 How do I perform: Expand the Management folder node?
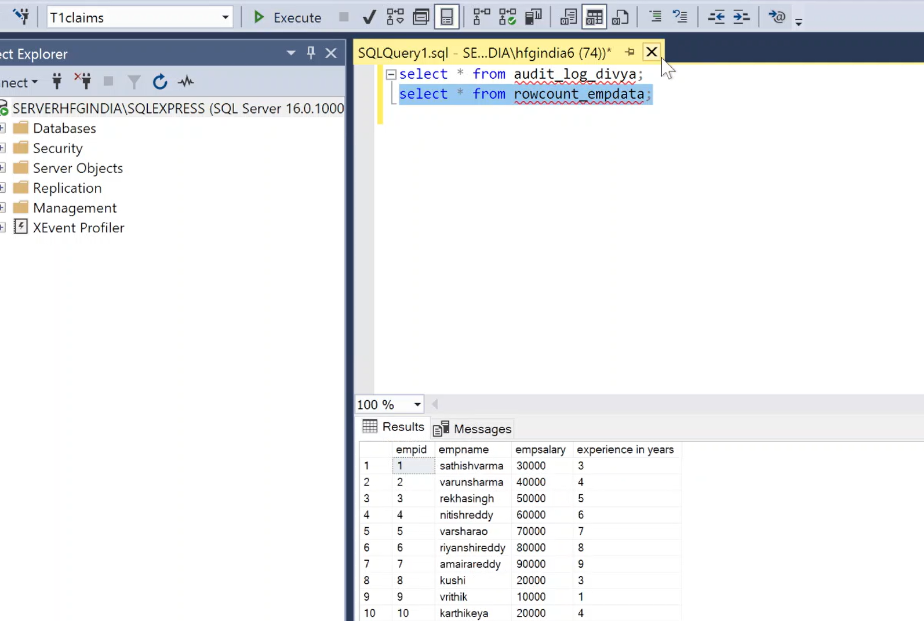point(3,207)
